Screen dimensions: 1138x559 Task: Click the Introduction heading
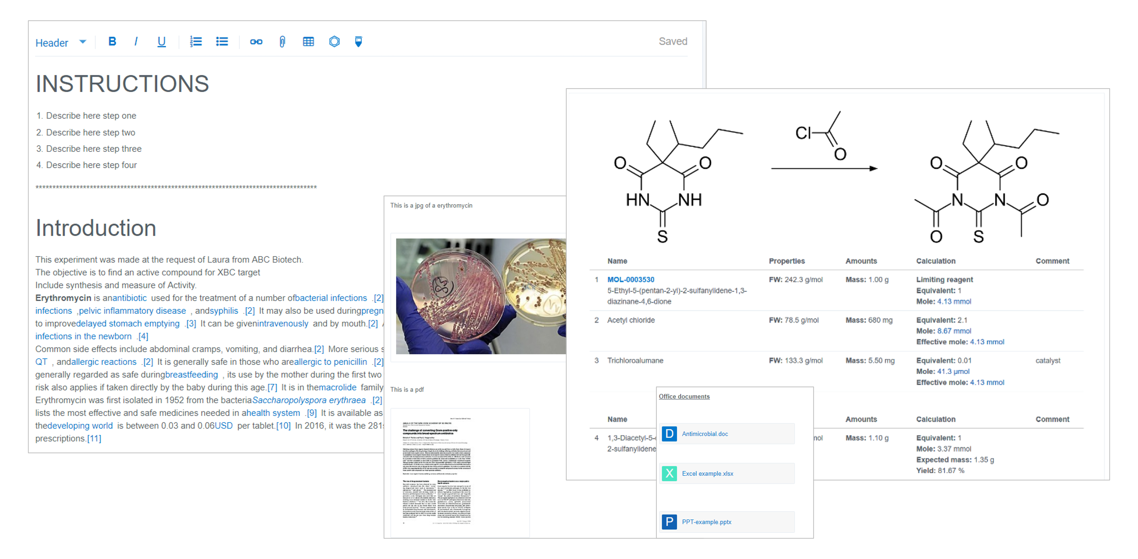coord(96,228)
